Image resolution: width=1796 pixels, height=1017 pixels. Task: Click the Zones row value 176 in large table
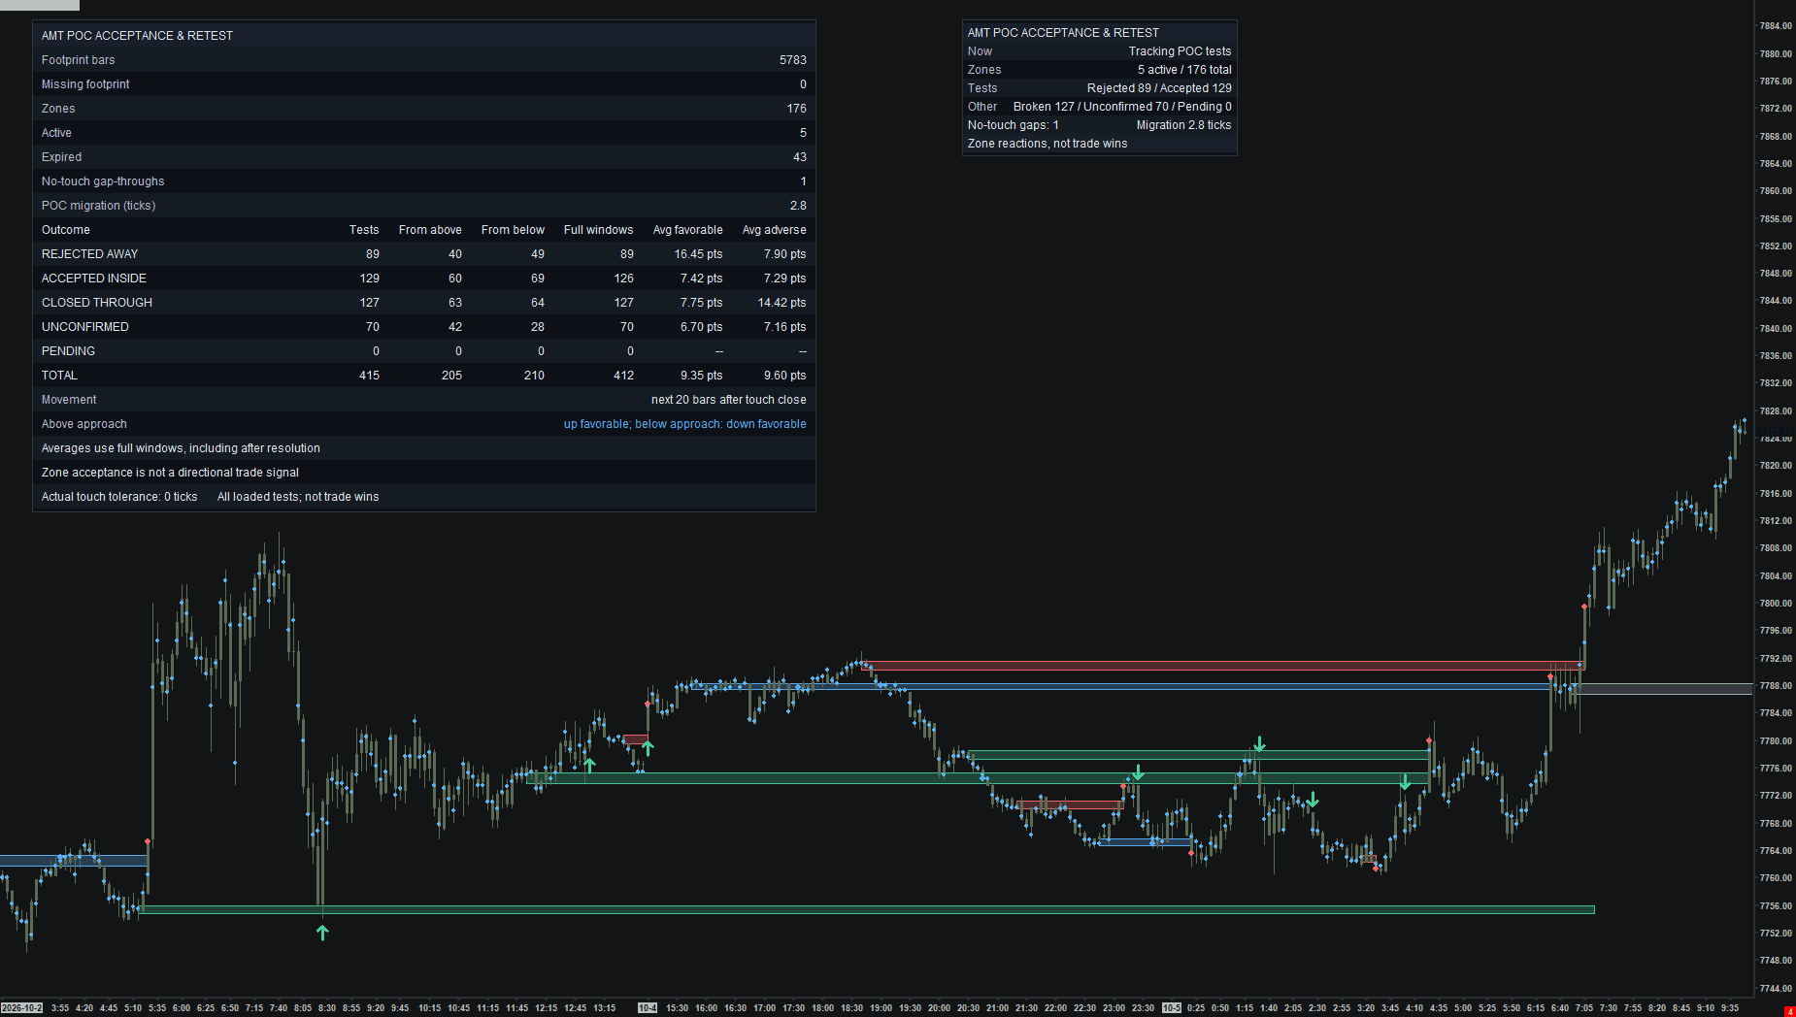[797, 109]
